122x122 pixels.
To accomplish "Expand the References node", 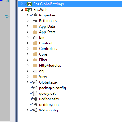I will tap(27, 21).
